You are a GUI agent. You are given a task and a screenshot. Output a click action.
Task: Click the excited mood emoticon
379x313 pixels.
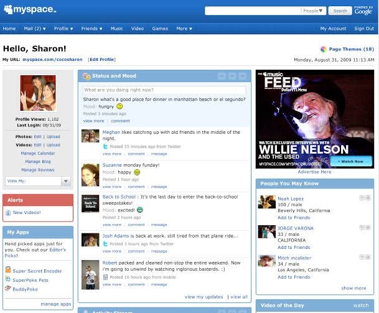(140, 210)
